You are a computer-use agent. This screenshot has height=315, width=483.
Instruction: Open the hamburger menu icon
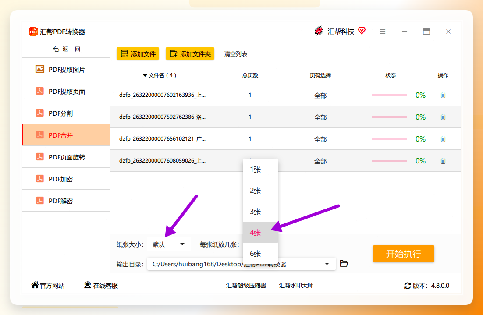click(x=383, y=32)
